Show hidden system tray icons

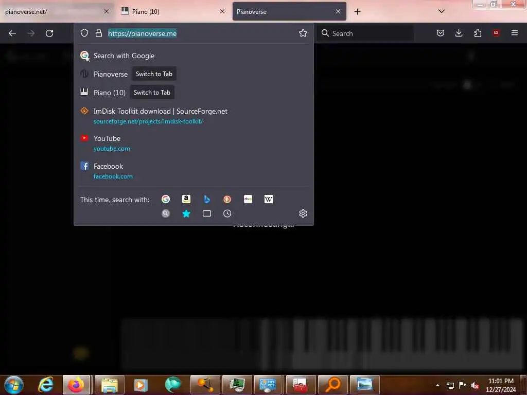437,385
